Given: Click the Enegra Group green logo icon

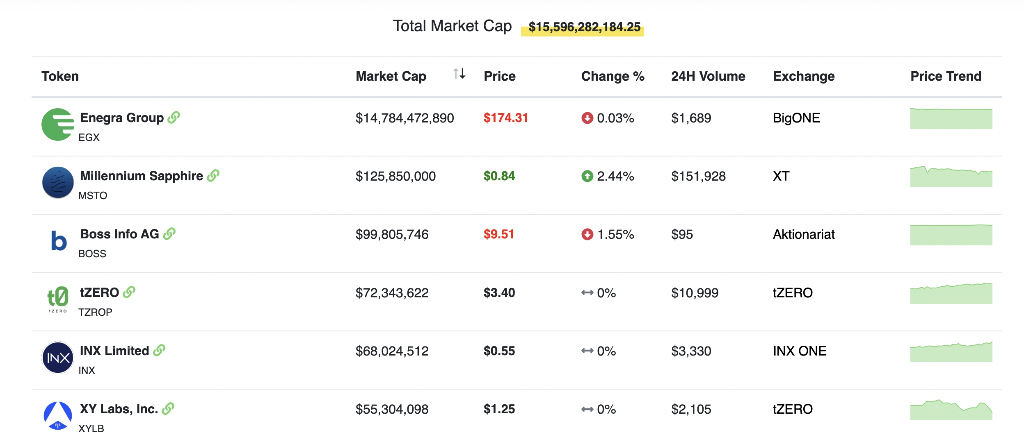Looking at the screenshot, I should pyautogui.click(x=58, y=125).
